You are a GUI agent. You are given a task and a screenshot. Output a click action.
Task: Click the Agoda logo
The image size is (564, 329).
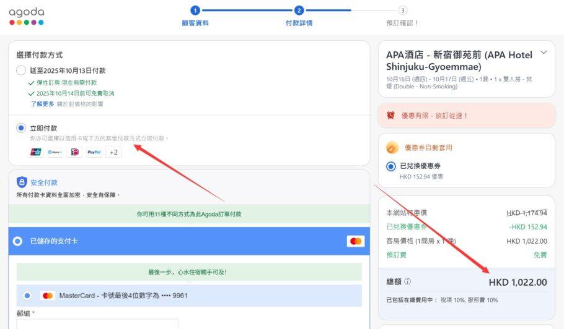coord(27,17)
